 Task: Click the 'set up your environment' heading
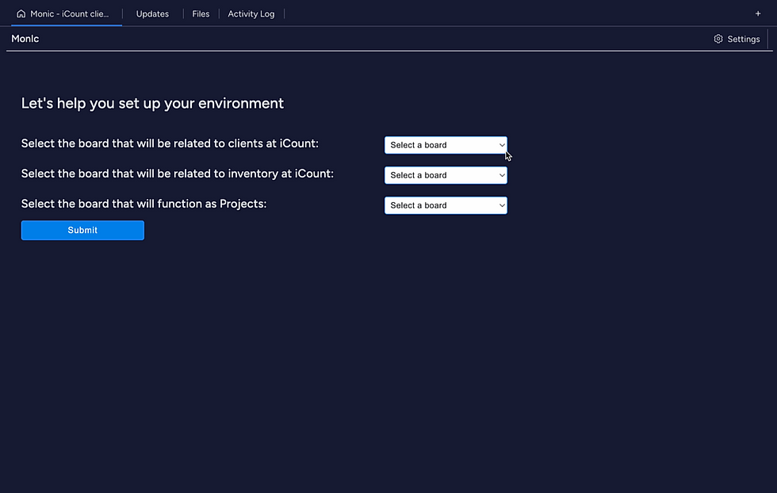(x=152, y=103)
